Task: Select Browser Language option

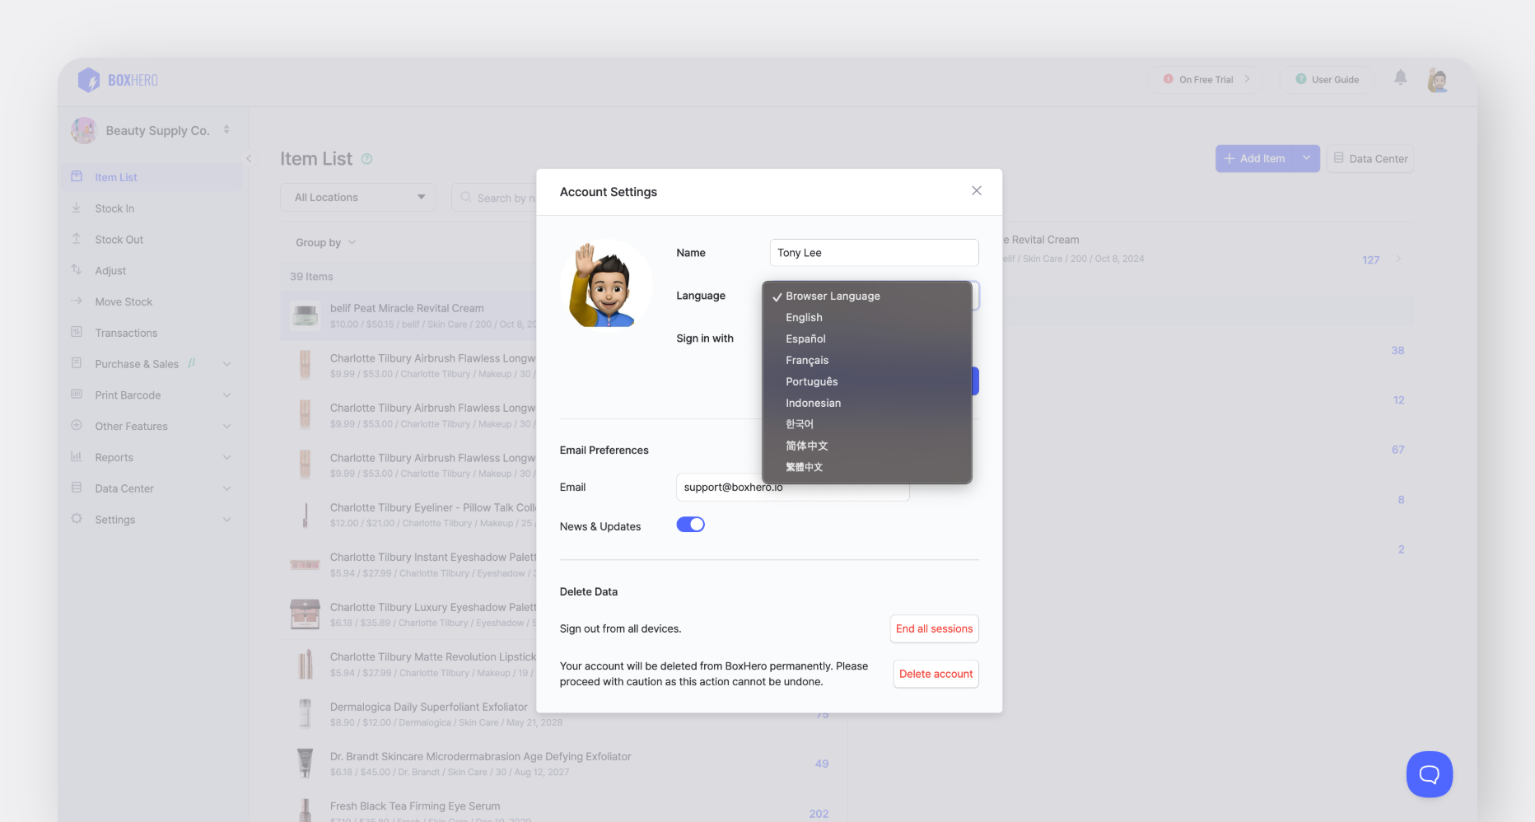Action: [x=833, y=297]
